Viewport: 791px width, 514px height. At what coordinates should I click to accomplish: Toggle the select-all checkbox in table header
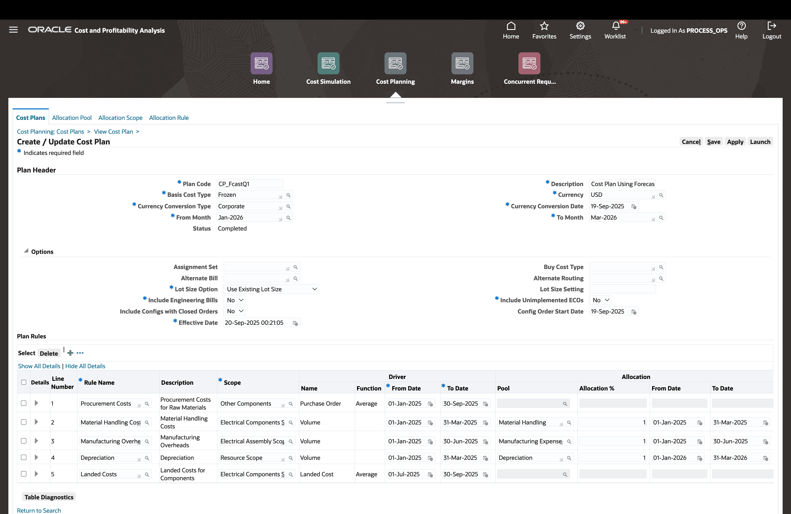[24, 382]
